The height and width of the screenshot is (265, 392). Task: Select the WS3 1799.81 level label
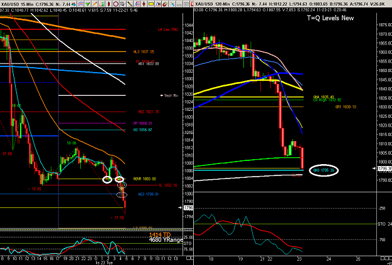pyautogui.click(x=148, y=194)
